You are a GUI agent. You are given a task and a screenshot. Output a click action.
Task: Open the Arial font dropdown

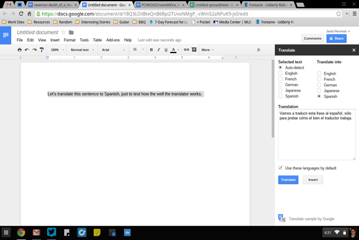pos(113,49)
